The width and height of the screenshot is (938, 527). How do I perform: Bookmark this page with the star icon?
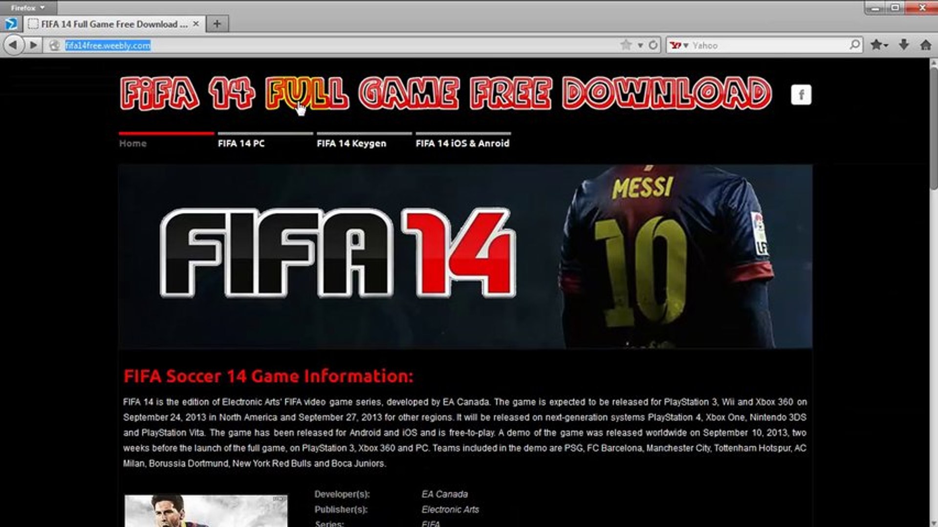click(626, 45)
